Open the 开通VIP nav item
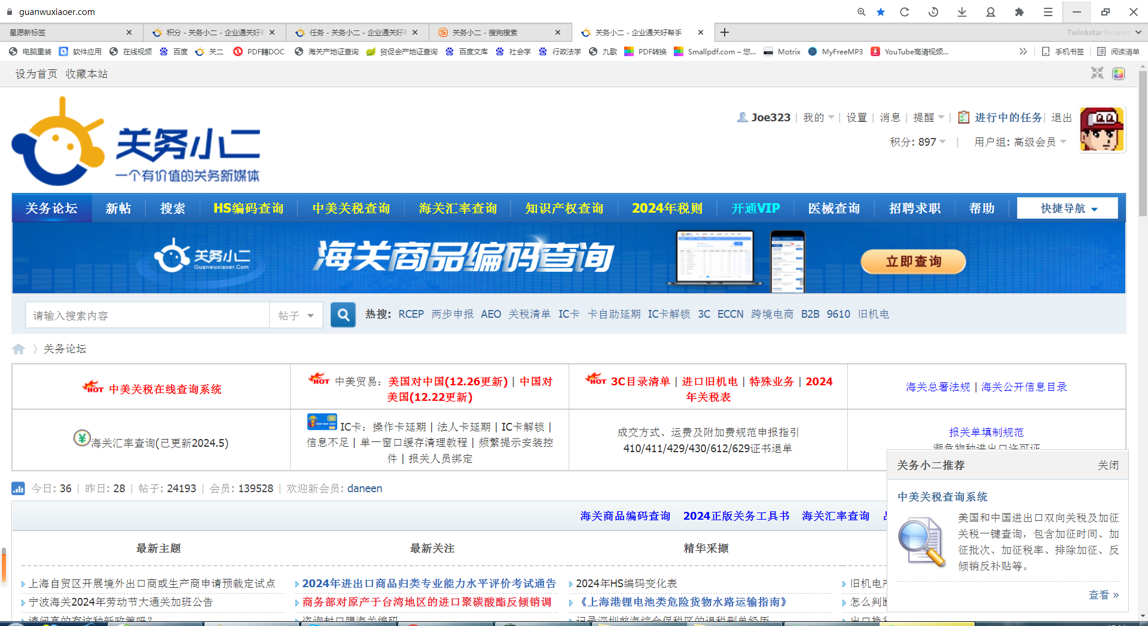1148x626 pixels. (x=756, y=208)
